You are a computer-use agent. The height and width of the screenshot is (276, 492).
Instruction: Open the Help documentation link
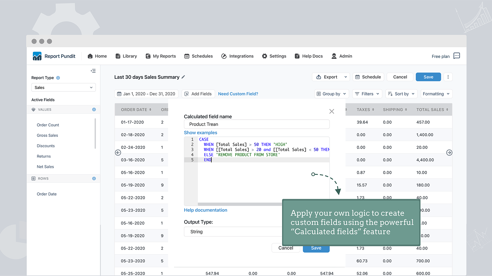(205, 210)
